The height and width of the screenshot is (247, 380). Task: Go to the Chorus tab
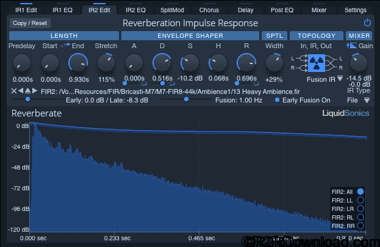pos(209,10)
